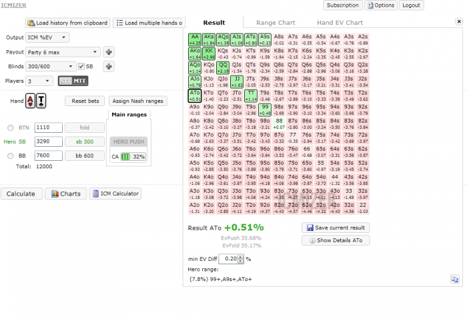Copy hero range with clipboard icon
467x317 pixels.
455,280
